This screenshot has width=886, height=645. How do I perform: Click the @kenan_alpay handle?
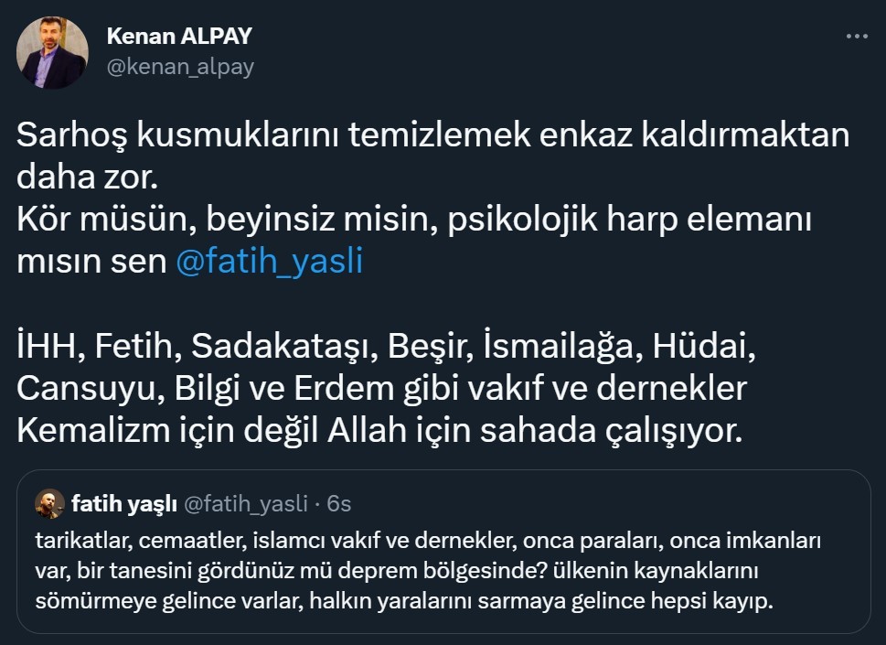click(x=180, y=67)
